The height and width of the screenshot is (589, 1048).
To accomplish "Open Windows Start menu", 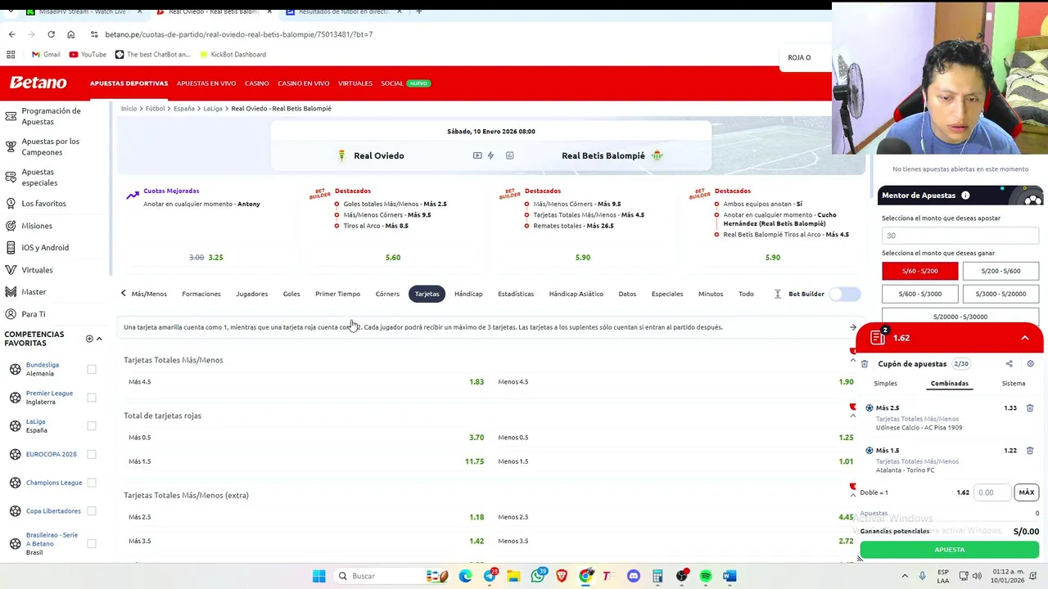I will pyautogui.click(x=318, y=576).
